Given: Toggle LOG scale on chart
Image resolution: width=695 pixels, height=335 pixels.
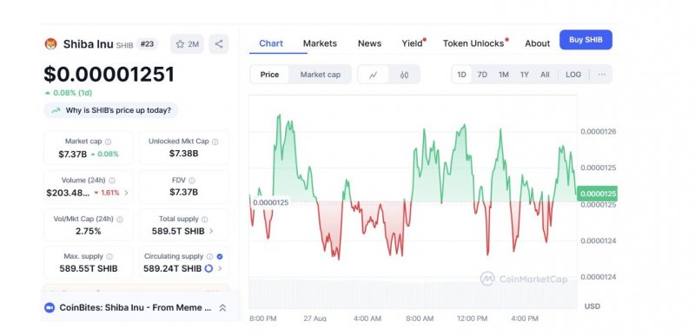Looking at the screenshot, I should point(573,75).
